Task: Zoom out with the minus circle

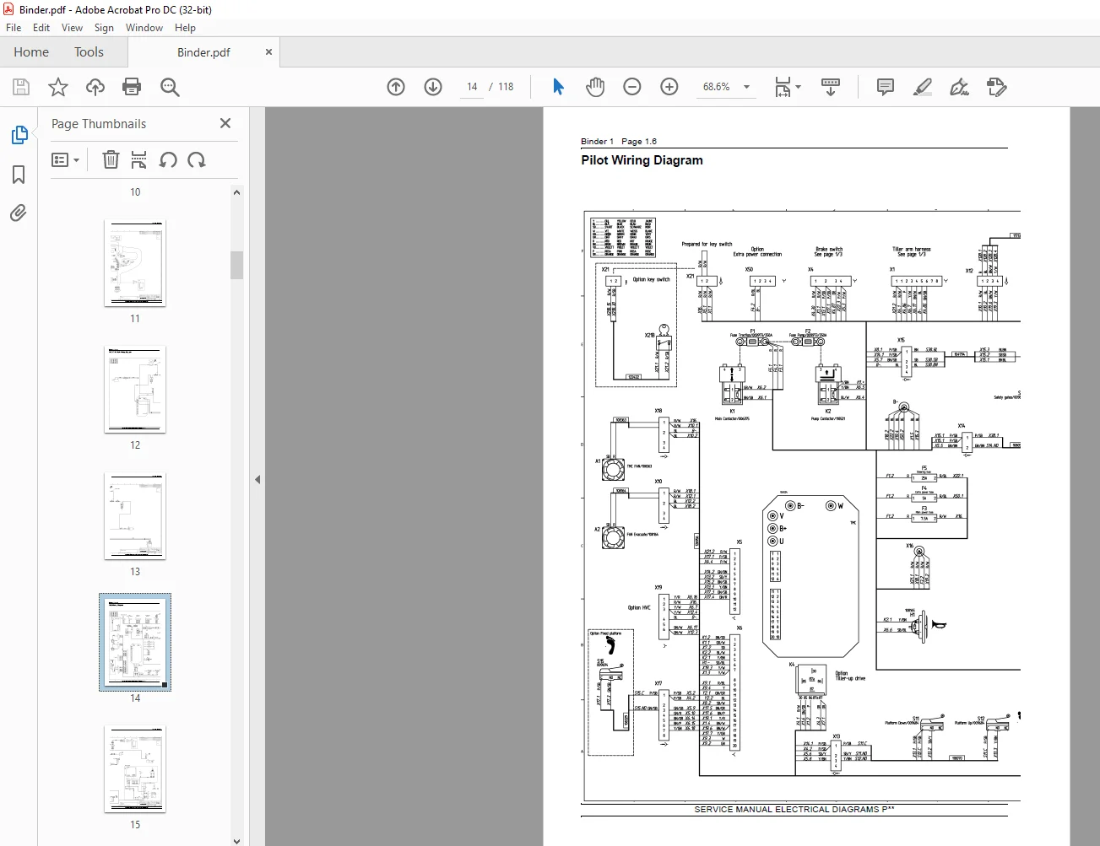Action: click(632, 87)
